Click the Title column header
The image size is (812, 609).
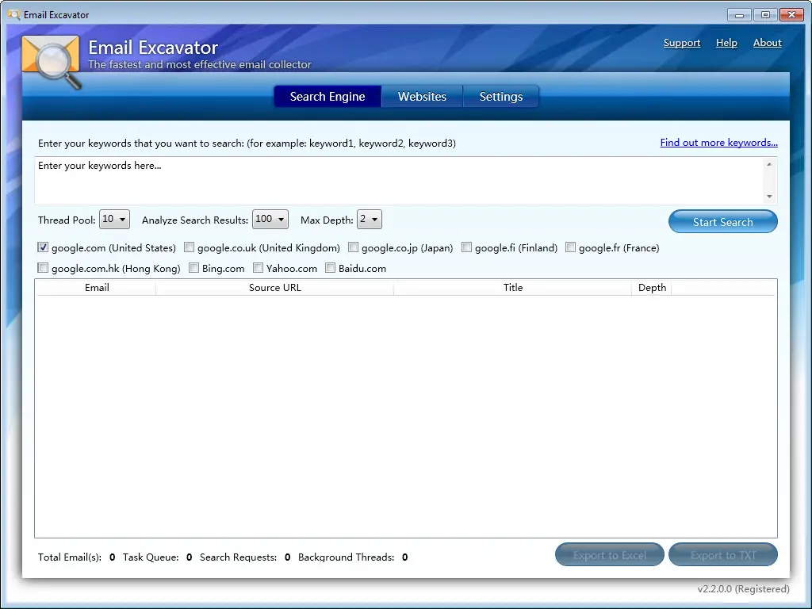[513, 288]
